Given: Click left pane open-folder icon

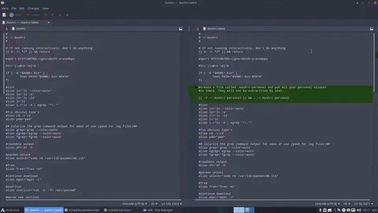Looking at the screenshot, I should [180, 29].
